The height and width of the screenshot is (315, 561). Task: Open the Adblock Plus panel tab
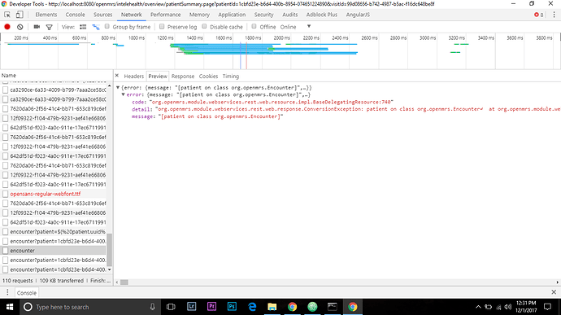(x=322, y=15)
